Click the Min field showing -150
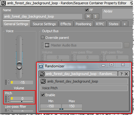Viewport: 134px width, 115px height. [50, 106]
